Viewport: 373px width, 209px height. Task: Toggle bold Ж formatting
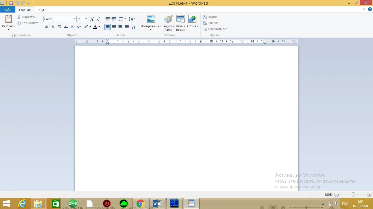point(47,27)
